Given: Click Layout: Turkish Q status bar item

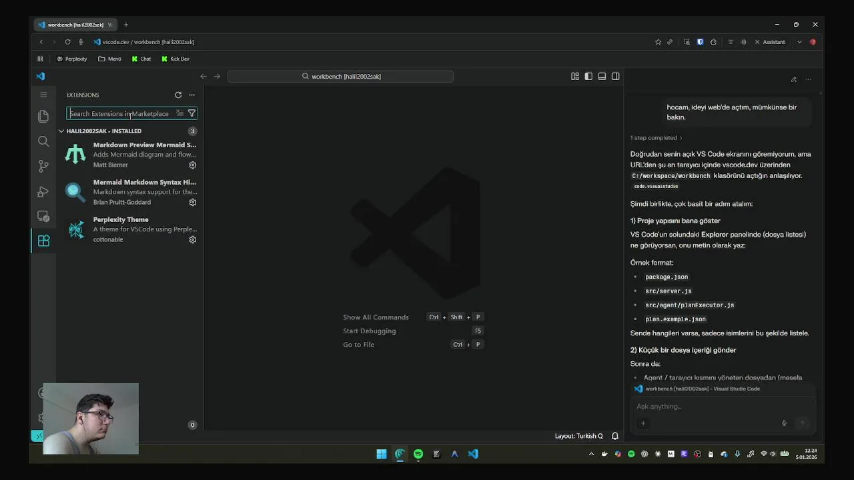Looking at the screenshot, I should 578,436.
